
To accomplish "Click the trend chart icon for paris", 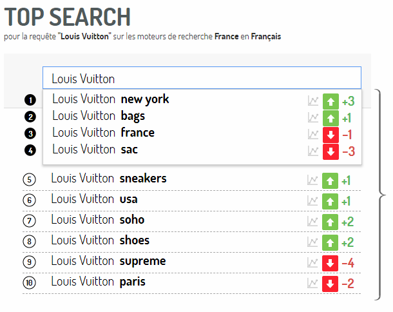I will pos(312,284).
